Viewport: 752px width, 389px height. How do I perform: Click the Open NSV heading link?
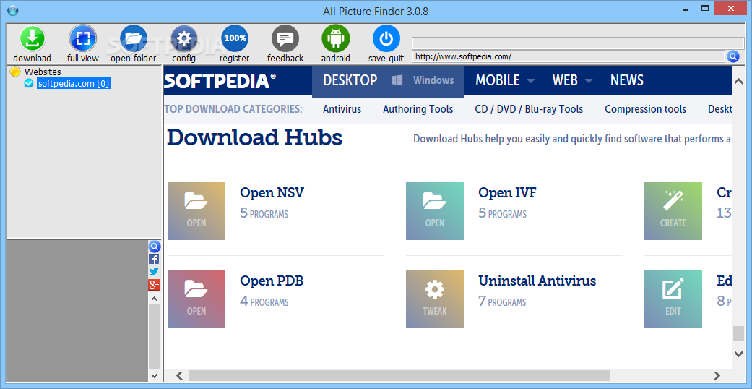click(272, 192)
